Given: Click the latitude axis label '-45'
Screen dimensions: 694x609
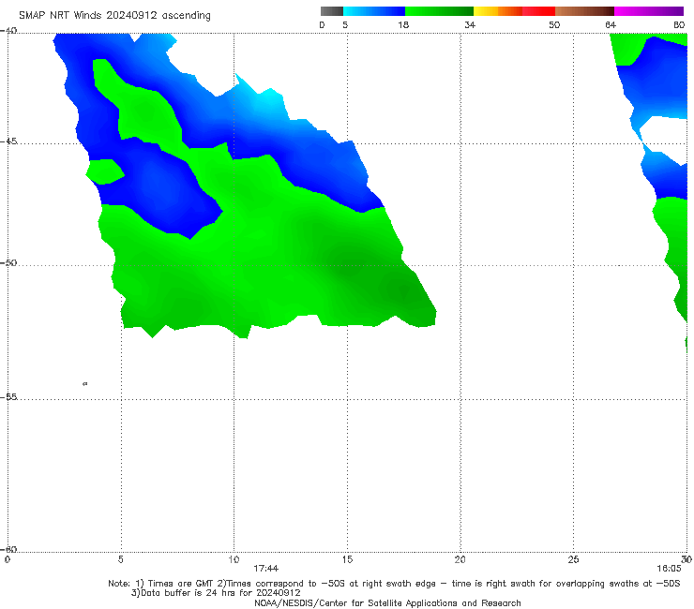Looking at the screenshot, I should (8, 141).
